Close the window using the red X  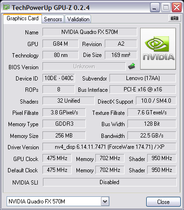[176, 7]
